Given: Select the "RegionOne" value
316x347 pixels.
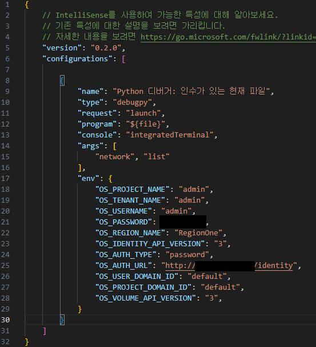Looking at the screenshot, I should [198, 233].
